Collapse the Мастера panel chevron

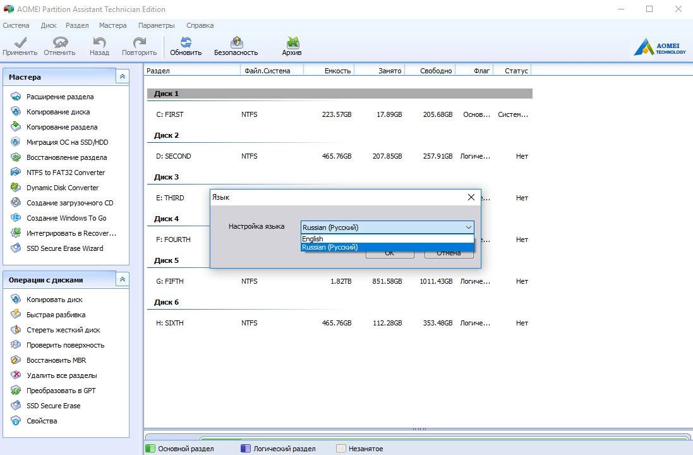123,76
